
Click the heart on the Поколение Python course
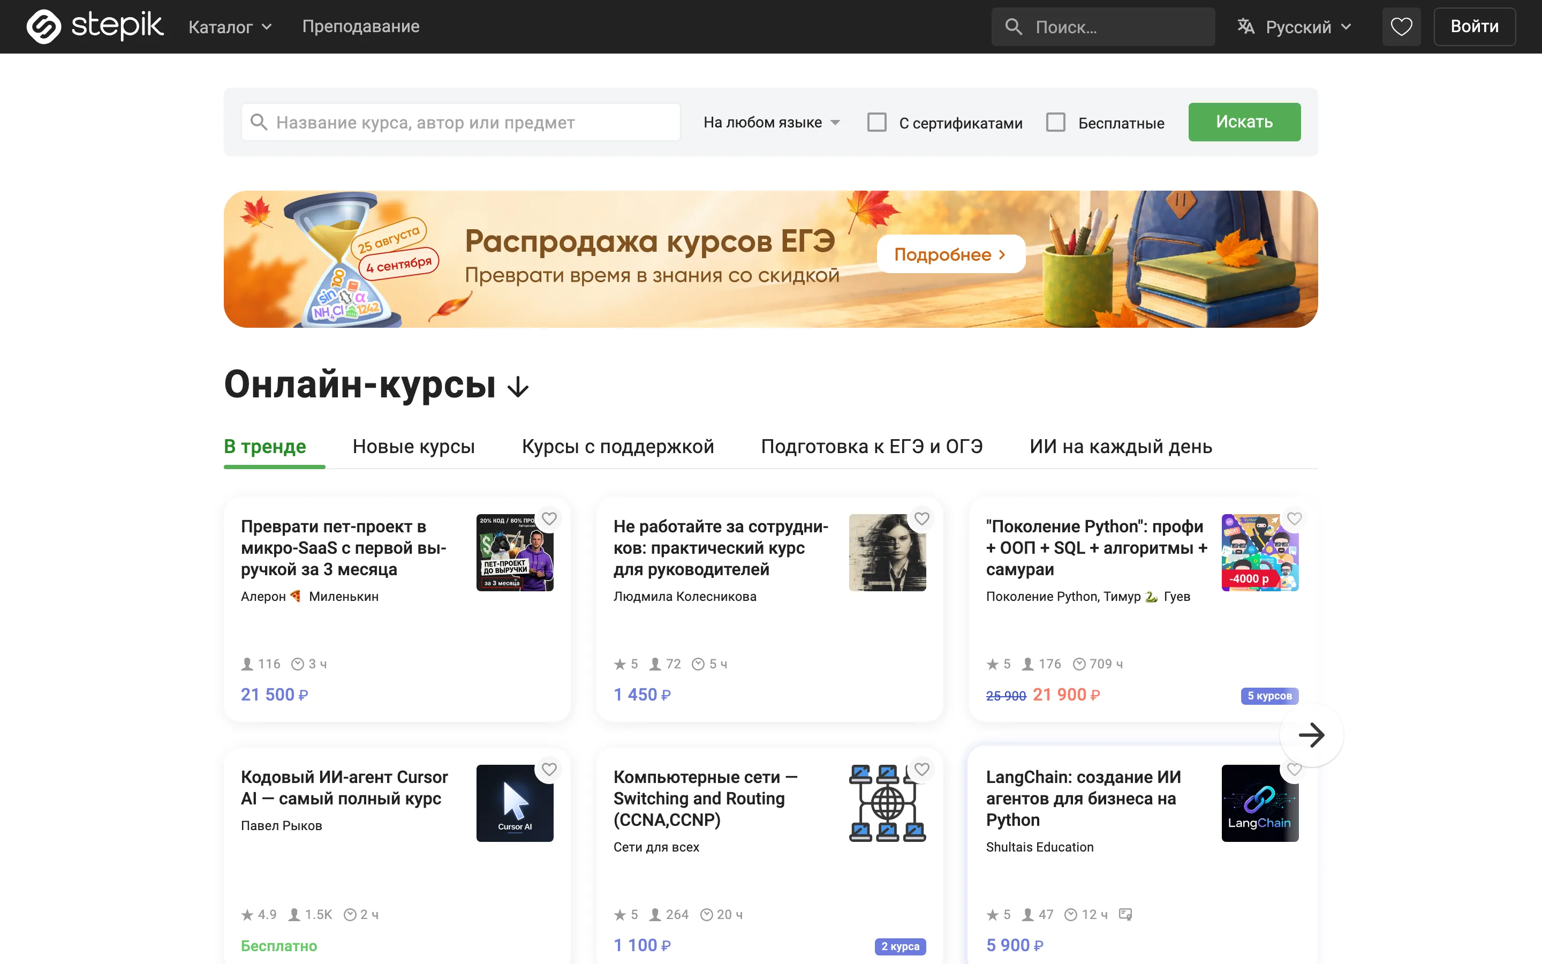[x=1294, y=519]
